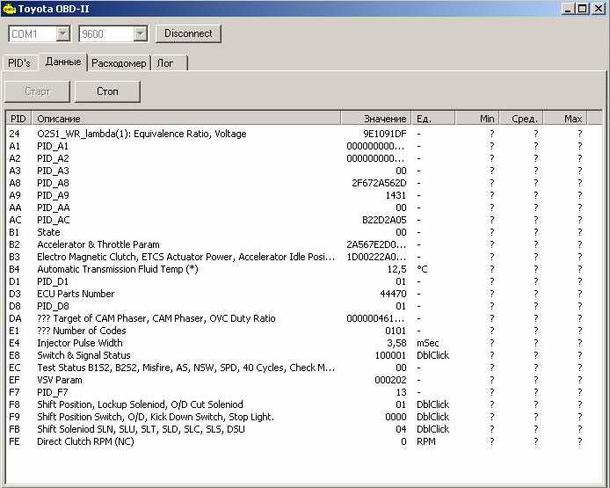Click the Toyota OBD-II title bar icon
This screenshot has width=610, height=488.
pos(10,9)
